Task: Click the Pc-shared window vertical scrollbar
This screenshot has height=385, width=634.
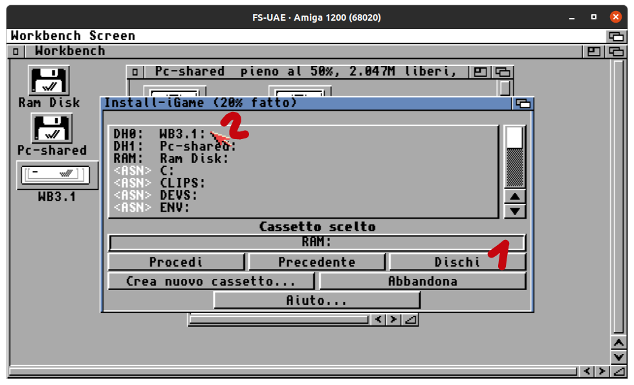Action: [x=505, y=88]
